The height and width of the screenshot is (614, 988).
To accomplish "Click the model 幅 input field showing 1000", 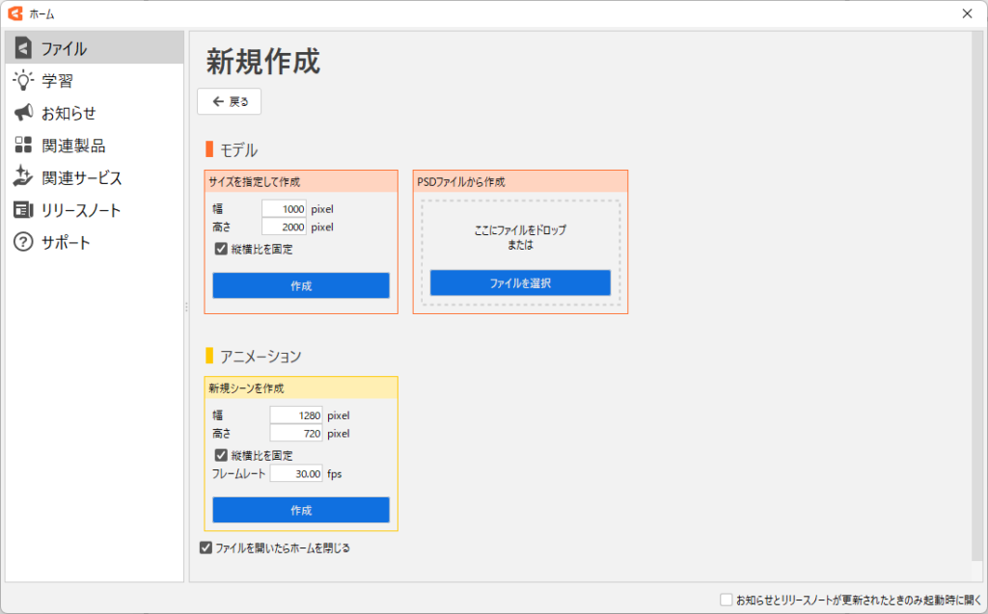I will click(x=284, y=208).
